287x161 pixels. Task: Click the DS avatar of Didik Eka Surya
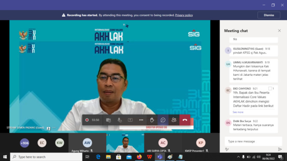(x=228, y=123)
